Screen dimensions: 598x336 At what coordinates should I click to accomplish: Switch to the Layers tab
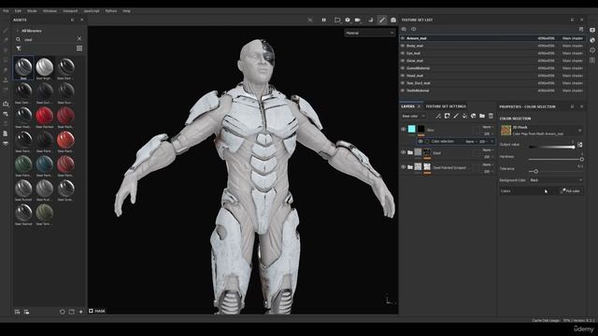(407, 106)
